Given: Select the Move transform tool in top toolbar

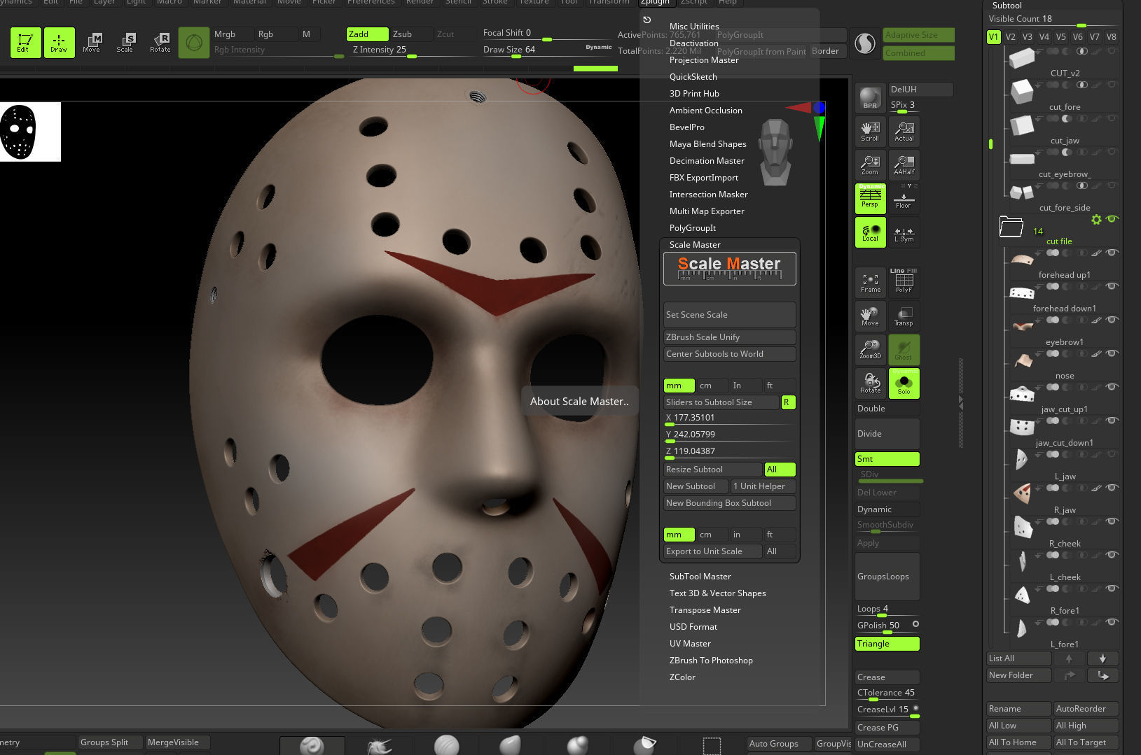Looking at the screenshot, I should tap(92, 43).
